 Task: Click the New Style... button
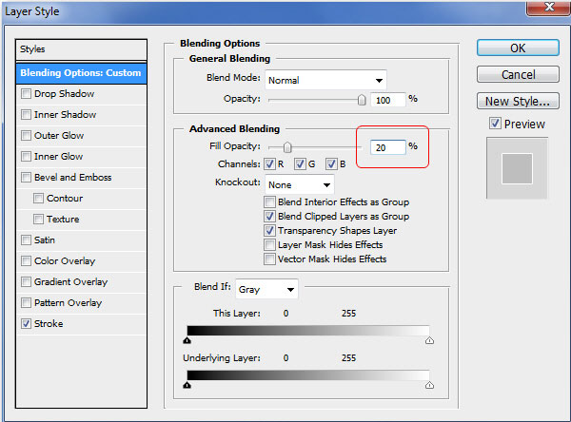(518, 101)
